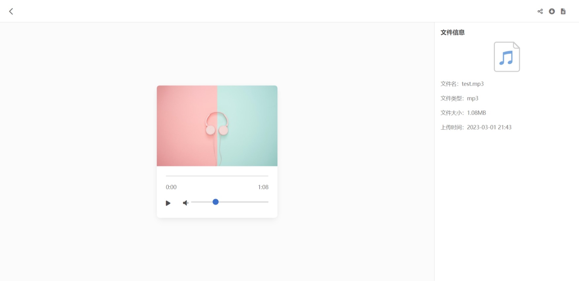
Task: Seek using the playback progress bar
Action: click(217, 176)
